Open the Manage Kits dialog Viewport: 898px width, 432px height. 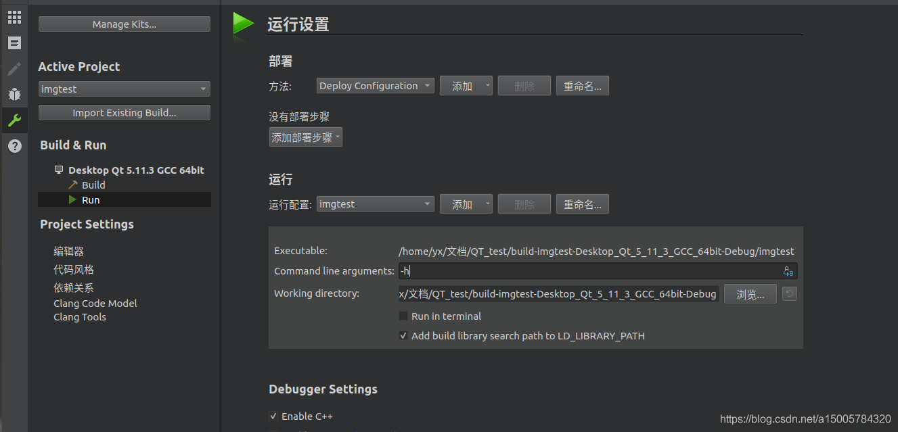124,24
